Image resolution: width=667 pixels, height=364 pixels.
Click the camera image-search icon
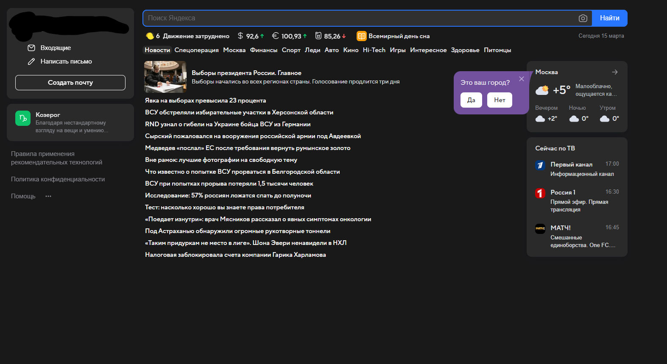pyautogui.click(x=583, y=18)
